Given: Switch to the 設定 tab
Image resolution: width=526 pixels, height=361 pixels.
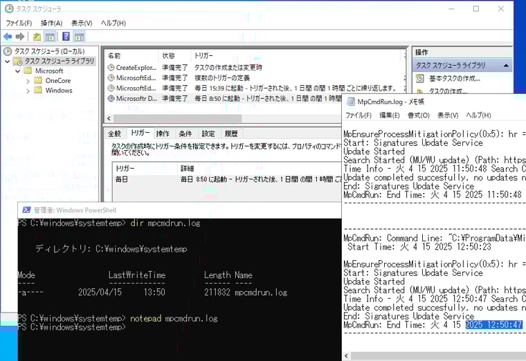Looking at the screenshot, I should 208,133.
